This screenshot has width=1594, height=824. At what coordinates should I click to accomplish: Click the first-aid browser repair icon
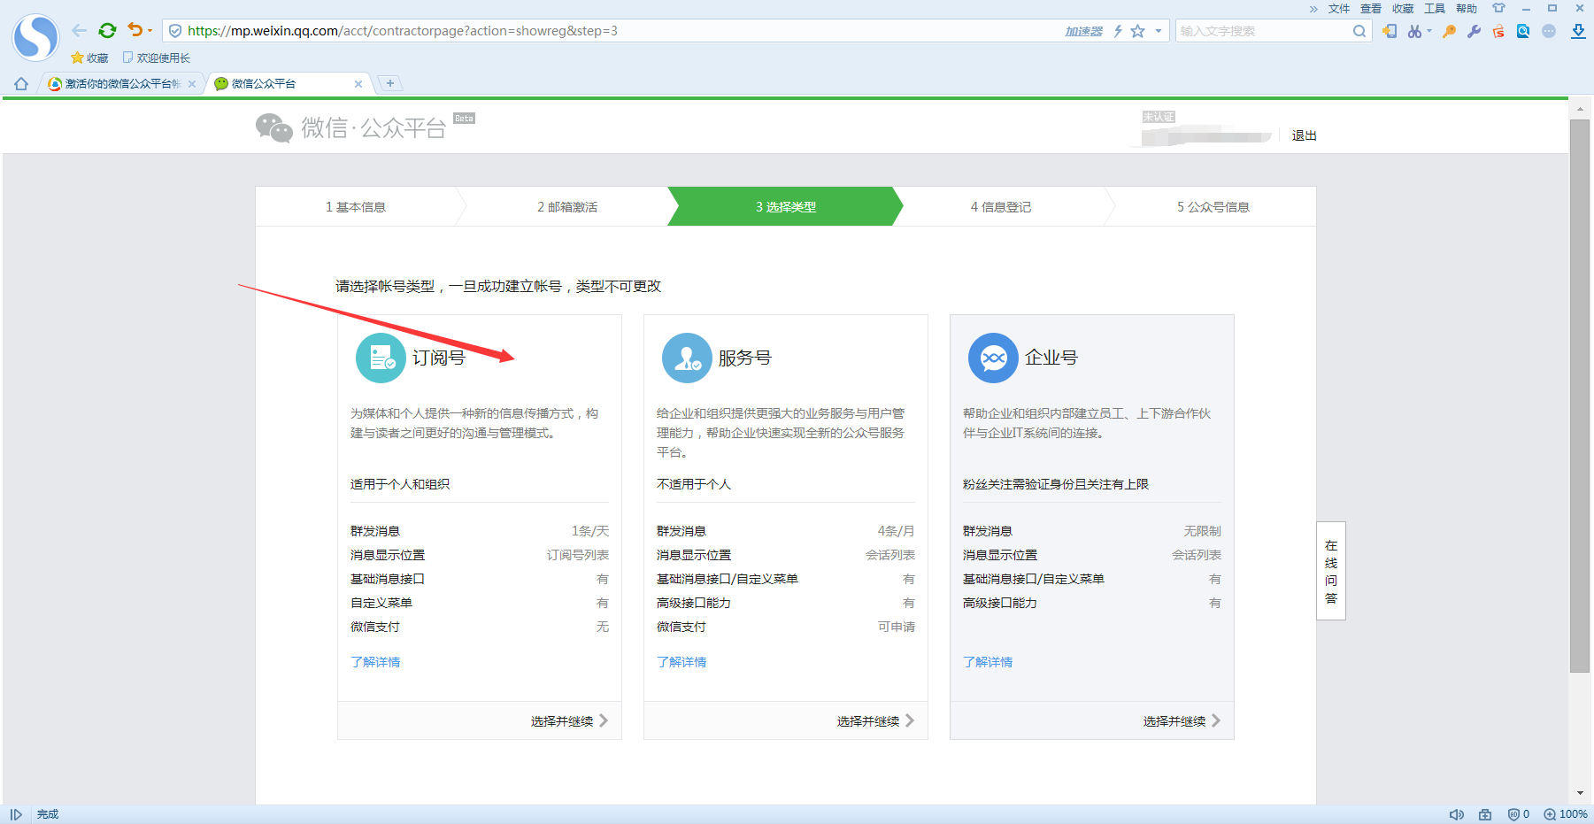click(1485, 814)
